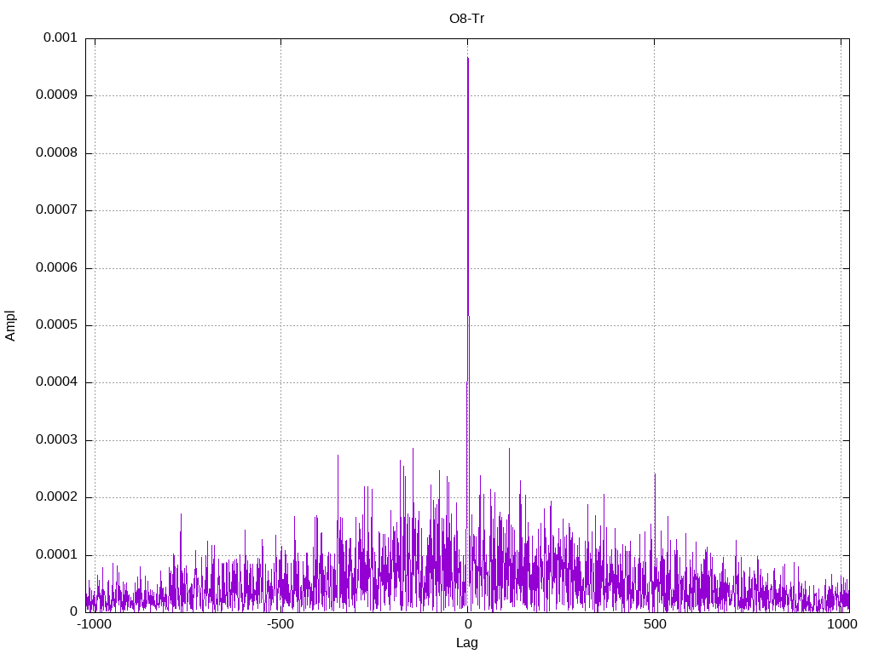Click the Ampl y-axis label
This screenshot has width=873, height=654.
coord(10,326)
